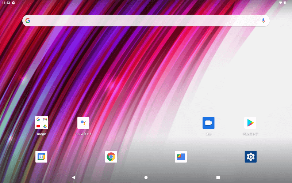Screen dimensions: 292x183
Task: Tap the "Google" folder label
Action: (41, 134)
